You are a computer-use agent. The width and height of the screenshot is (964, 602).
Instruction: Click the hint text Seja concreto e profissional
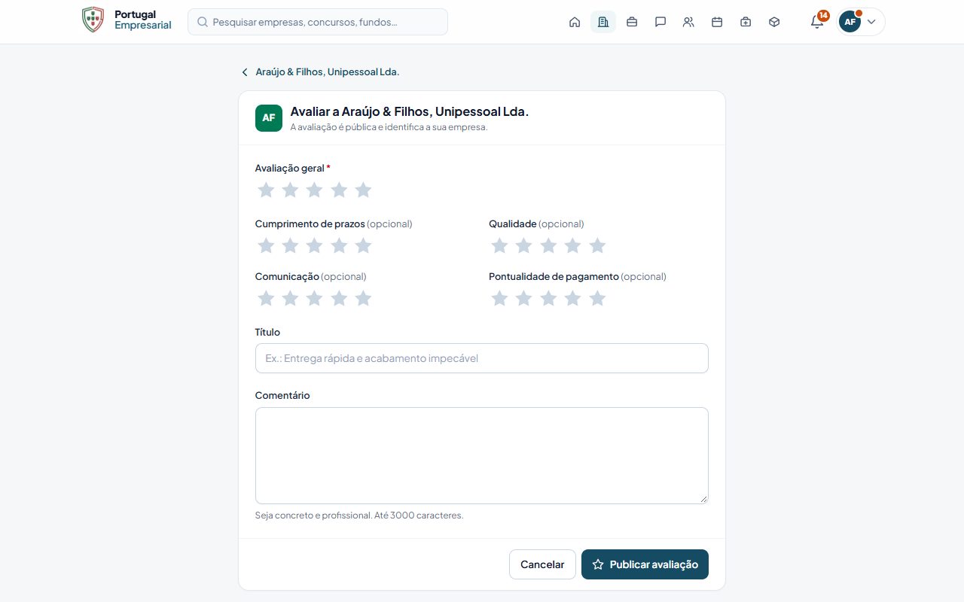click(359, 515)
